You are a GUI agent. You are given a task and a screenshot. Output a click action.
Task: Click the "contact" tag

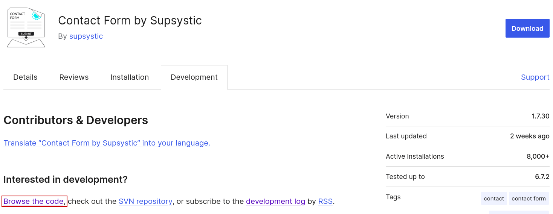[x=493, y=199]
